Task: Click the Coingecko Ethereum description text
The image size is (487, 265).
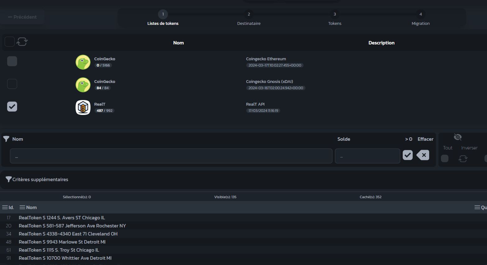Action: coord(266,59)
